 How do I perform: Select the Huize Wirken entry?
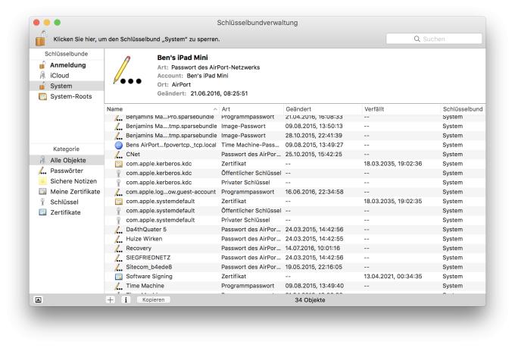pyautogui.click(x=295, y=239)
